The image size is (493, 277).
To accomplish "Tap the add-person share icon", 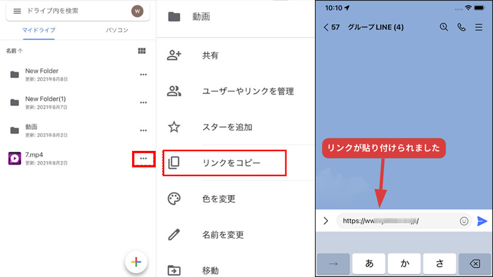I will tap(174, 55).
